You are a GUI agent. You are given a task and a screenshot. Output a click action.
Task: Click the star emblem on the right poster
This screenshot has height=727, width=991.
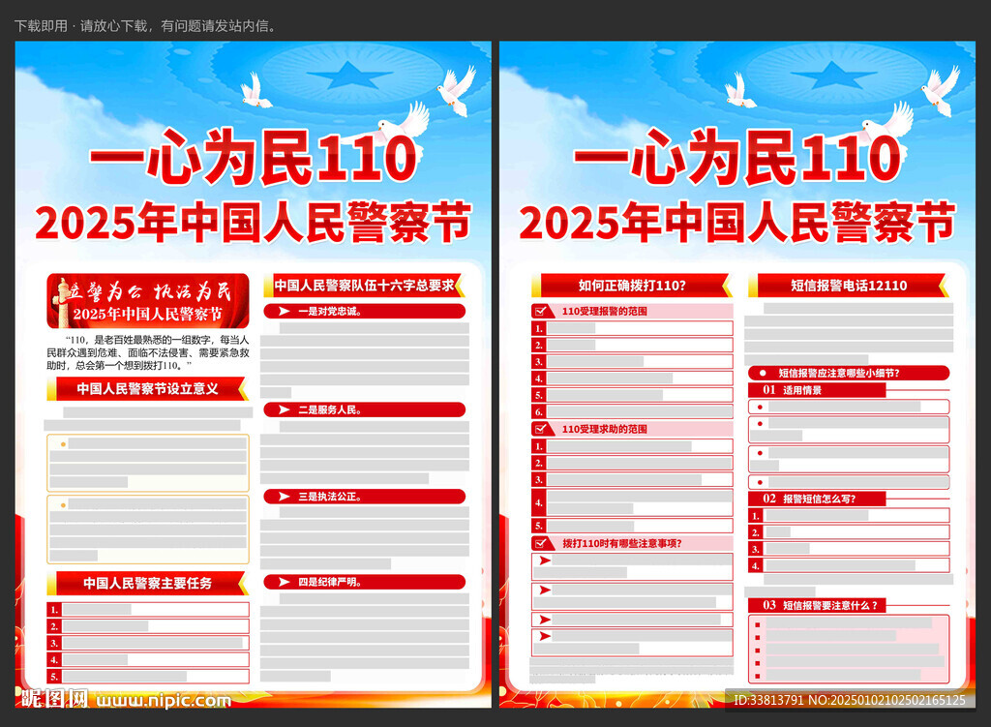833,74
